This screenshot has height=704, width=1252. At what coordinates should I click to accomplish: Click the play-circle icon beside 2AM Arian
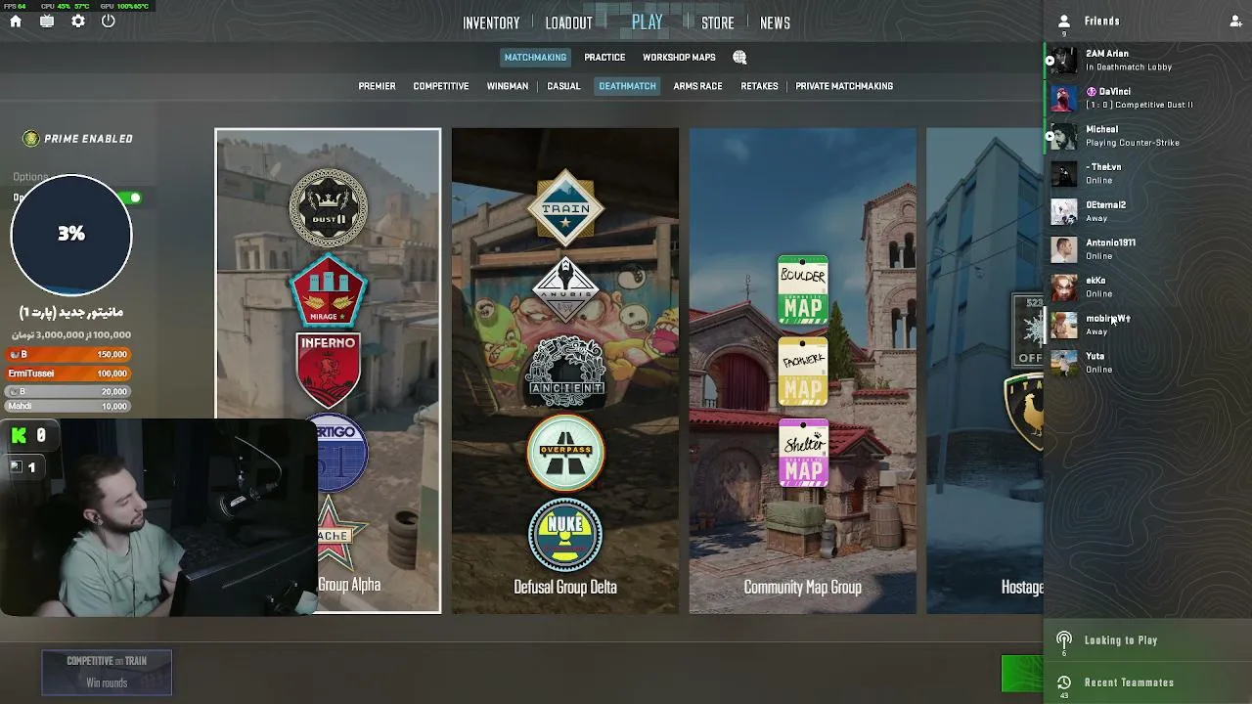point(1050,61)
